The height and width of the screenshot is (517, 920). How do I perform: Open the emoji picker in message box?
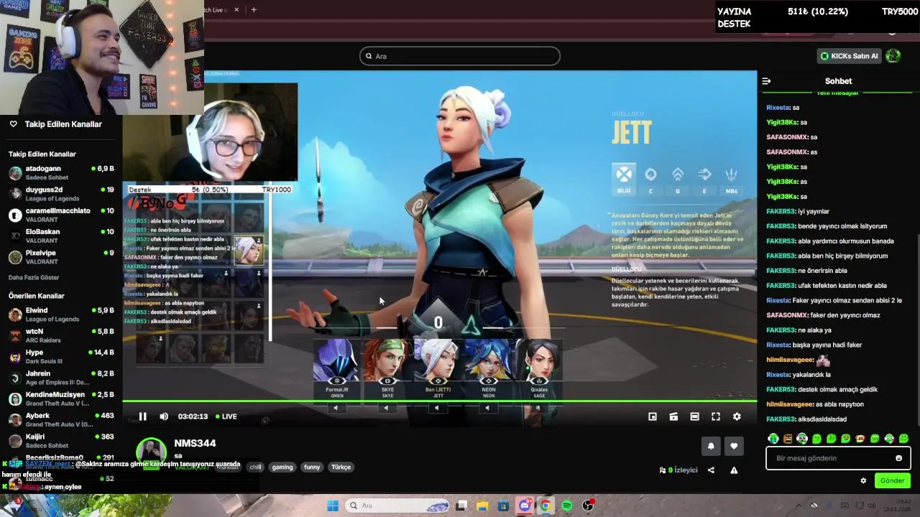(898, 458)
